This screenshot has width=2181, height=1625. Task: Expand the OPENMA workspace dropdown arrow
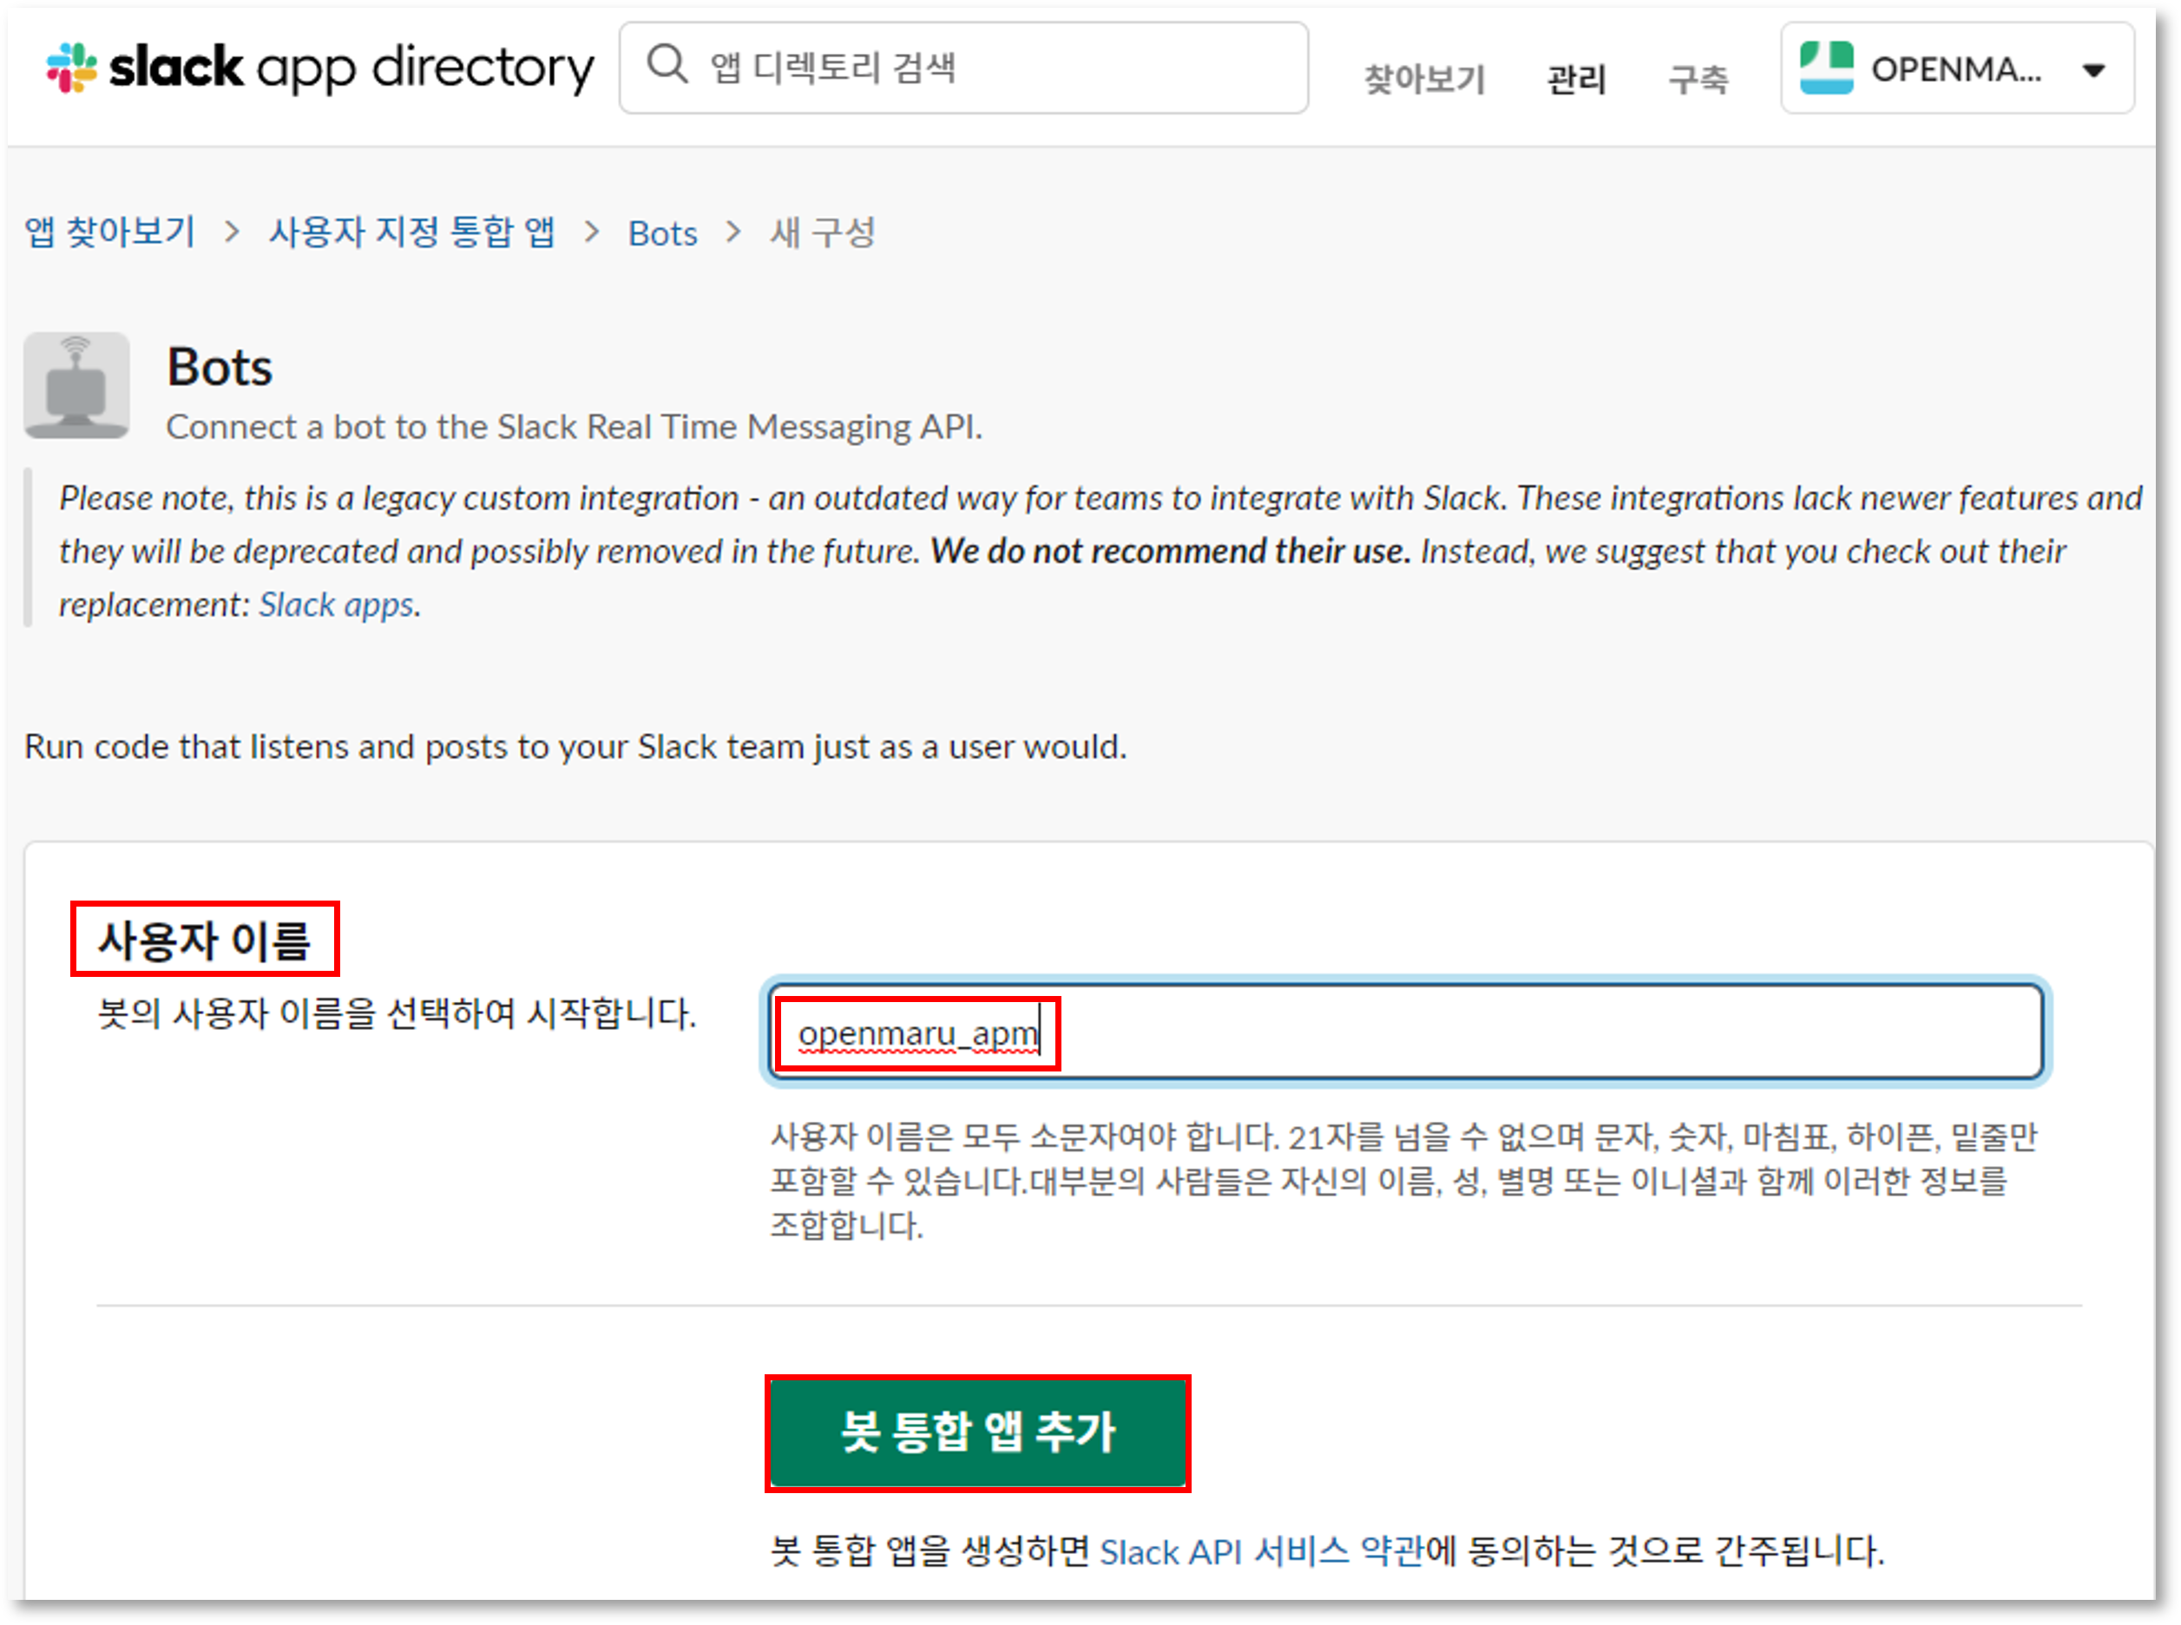2094,69
